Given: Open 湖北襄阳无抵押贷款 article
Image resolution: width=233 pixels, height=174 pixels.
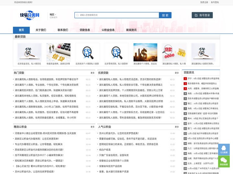Looking at the screenshot, I should point(131,90).
